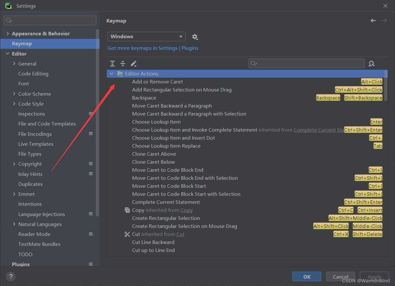Click the project-level icon beside File Encodings
The height and width of the screenshot is (286, 395).
pyautogui.click(x=91, y=134)
